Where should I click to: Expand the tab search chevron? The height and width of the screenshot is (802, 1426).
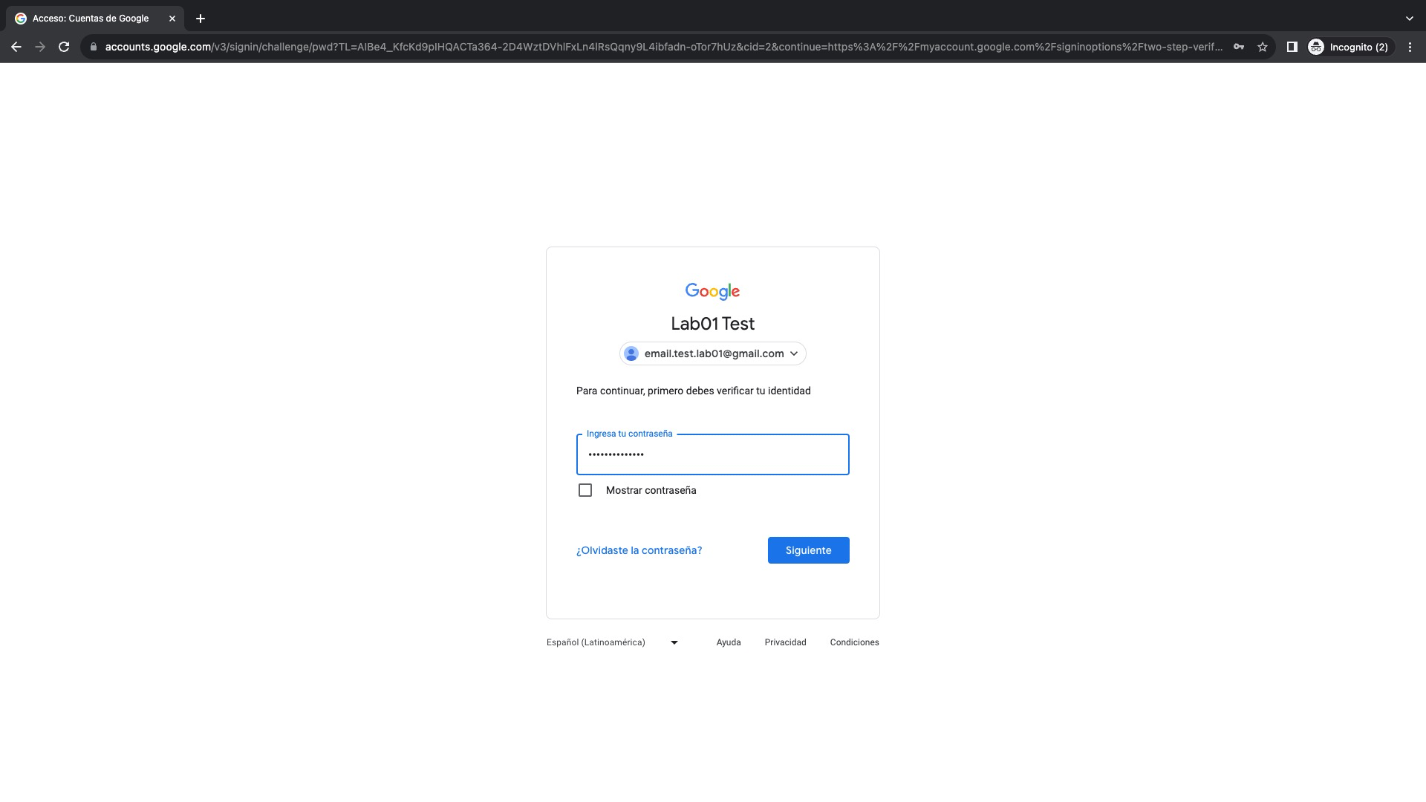pos(1410,19)
